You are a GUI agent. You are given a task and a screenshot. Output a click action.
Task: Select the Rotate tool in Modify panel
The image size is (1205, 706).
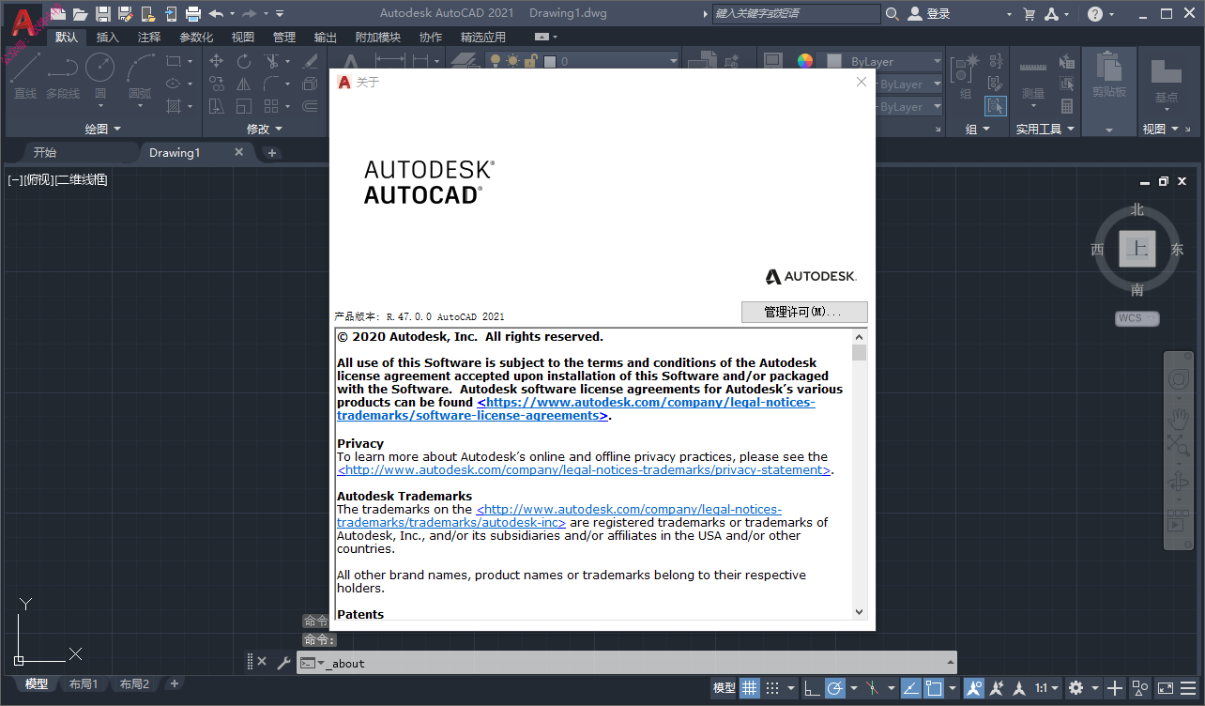244,61
